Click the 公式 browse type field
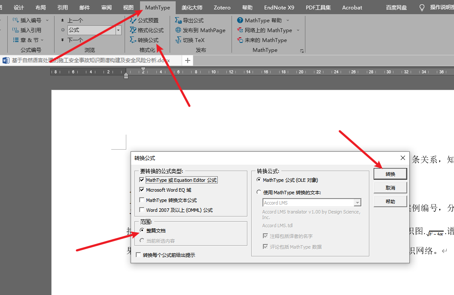The width and height of the screenshot is (454, 295). click(92, 30)
